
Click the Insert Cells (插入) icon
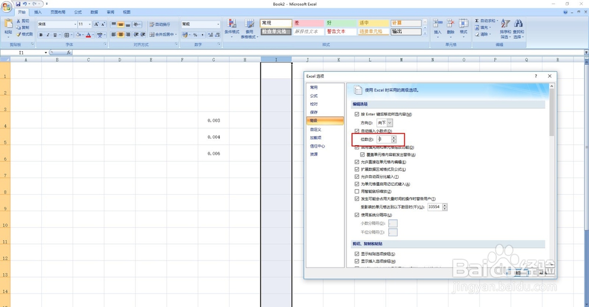437,24
